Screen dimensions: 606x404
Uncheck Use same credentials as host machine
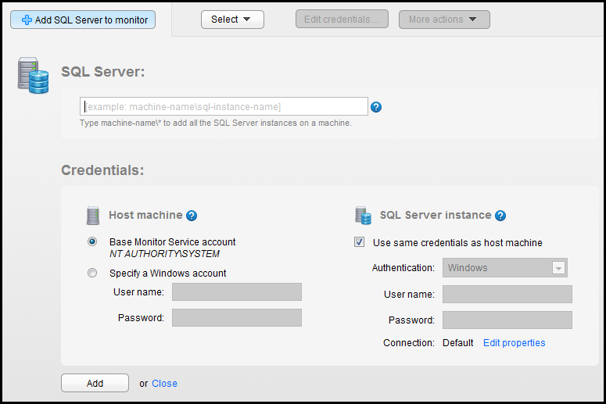click(360, 242)
